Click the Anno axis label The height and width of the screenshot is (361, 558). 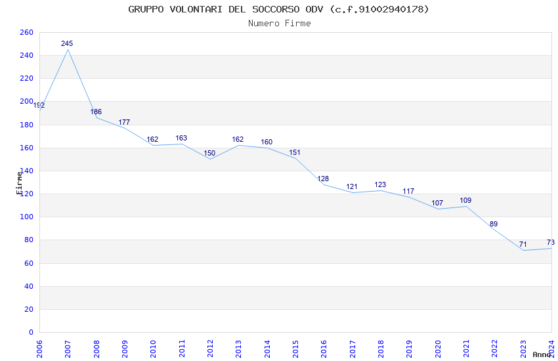[x=542, y=354]
